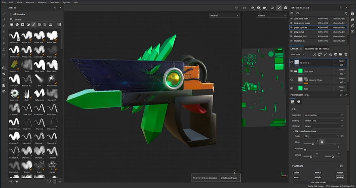Open the Projection dropdown
This screenshot has height=188, width=356.
tap(323, 115)
